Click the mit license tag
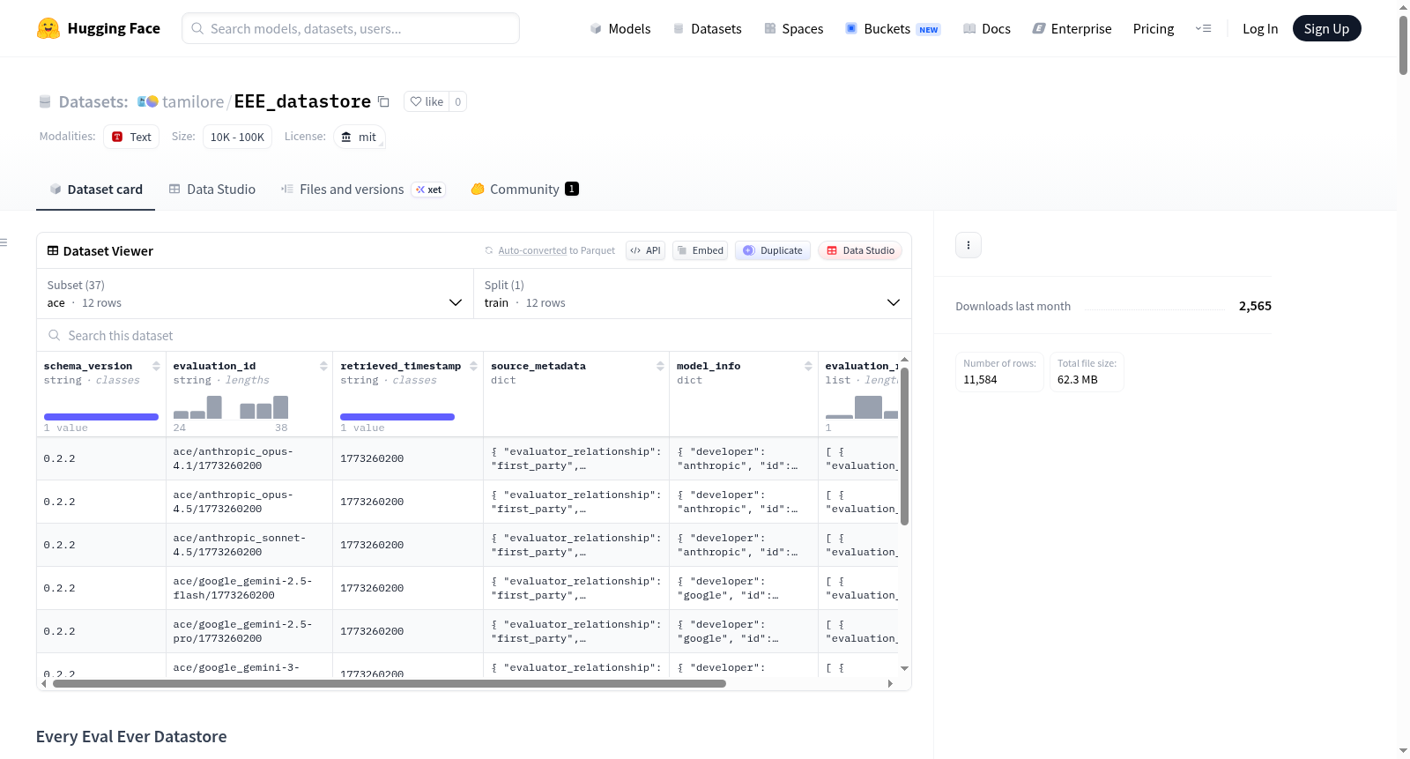Viewport: 1410px width, 759px height. click(x=360, y=137)
